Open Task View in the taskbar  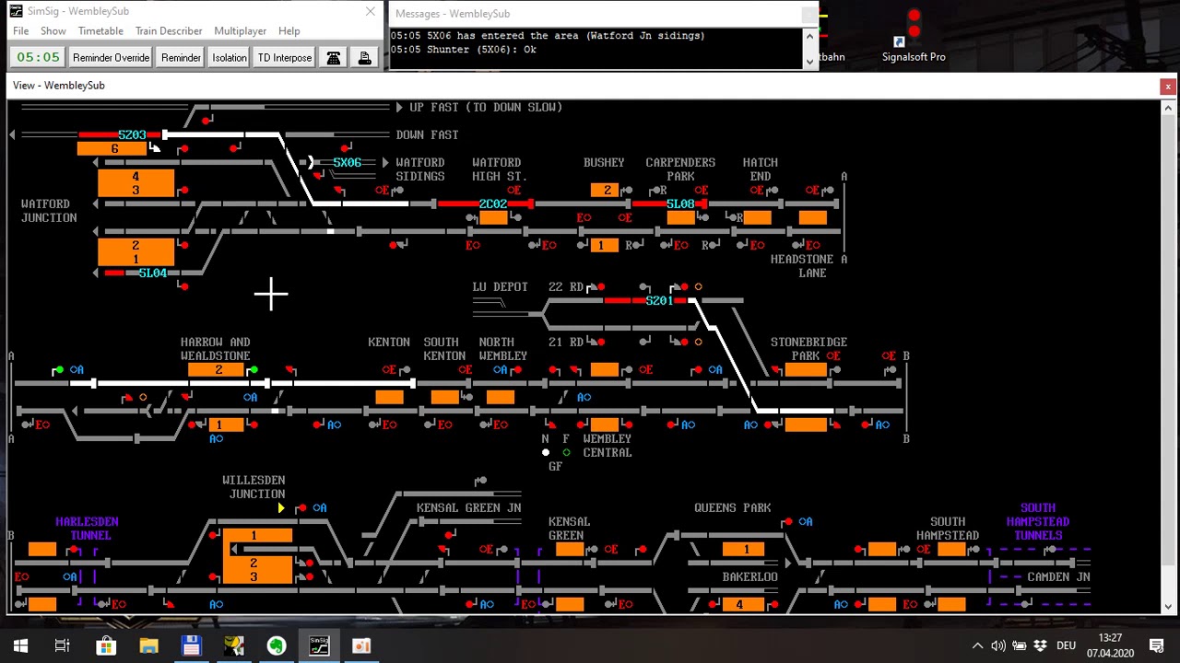coord(63,646)
